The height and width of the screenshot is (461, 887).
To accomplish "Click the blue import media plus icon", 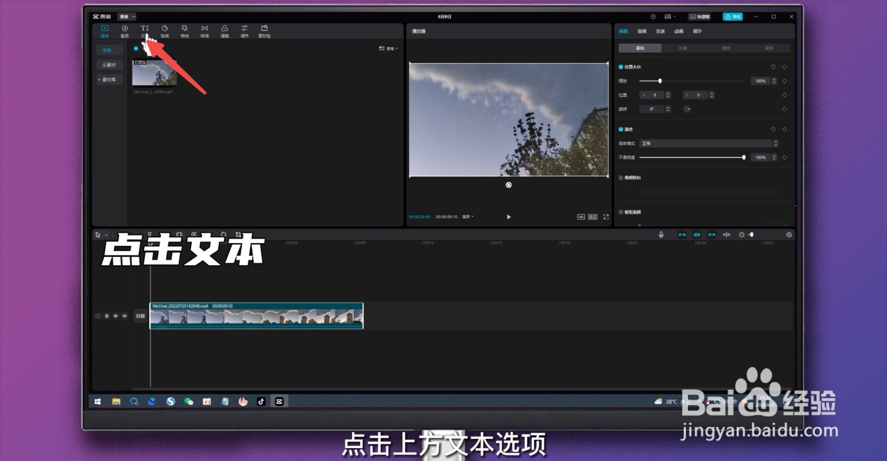I will [x=136, y=48].
